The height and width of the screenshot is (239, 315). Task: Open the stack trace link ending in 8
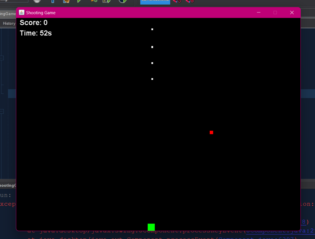[x=303, y=222]
